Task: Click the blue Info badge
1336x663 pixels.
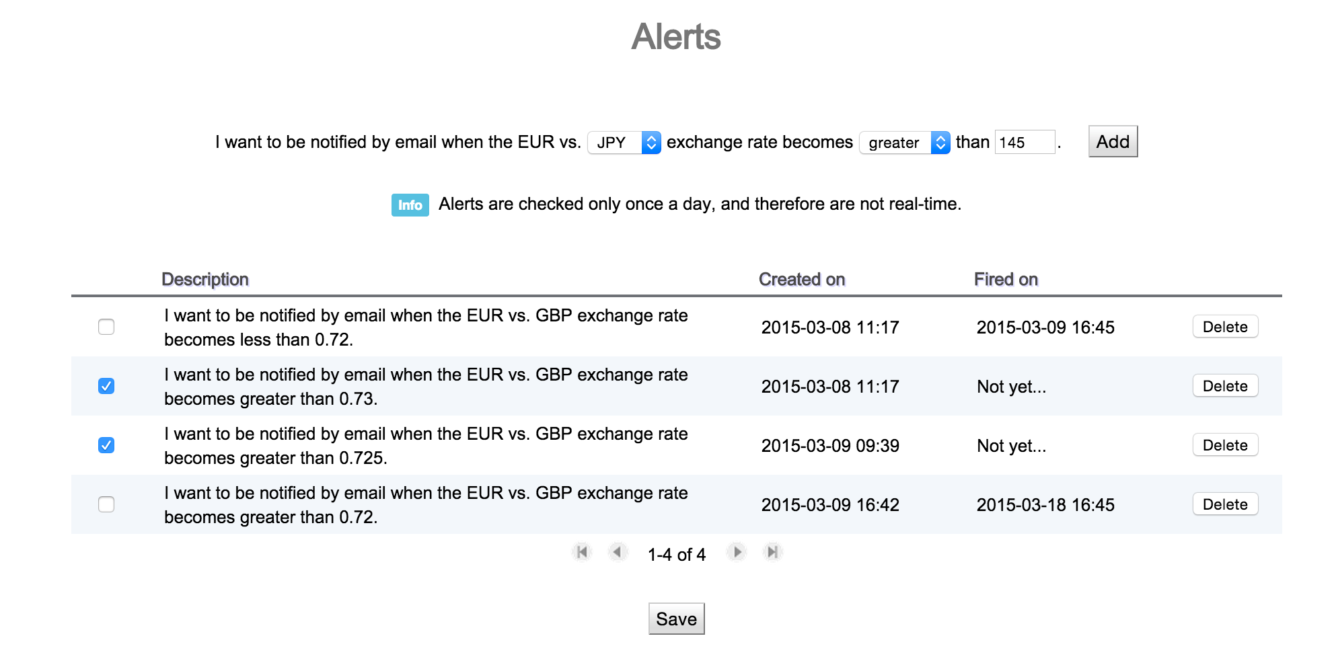Action: pyautogui.click(x=410, y=205)
